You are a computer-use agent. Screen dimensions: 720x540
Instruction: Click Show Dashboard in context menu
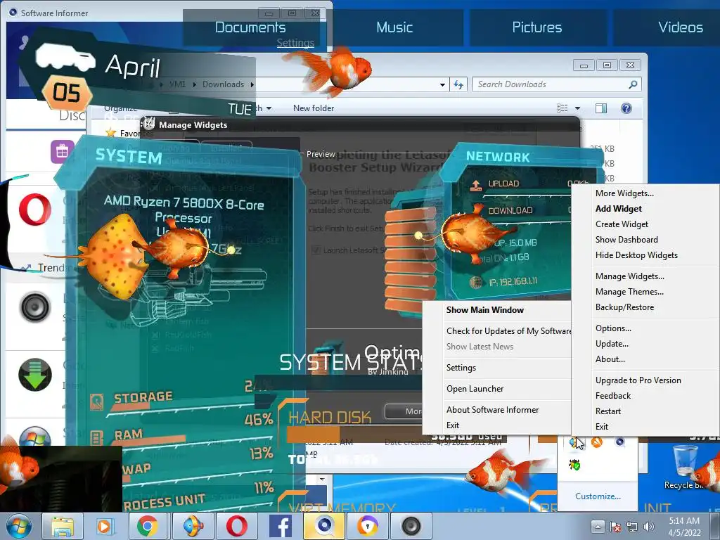click(x=626, y=240)
